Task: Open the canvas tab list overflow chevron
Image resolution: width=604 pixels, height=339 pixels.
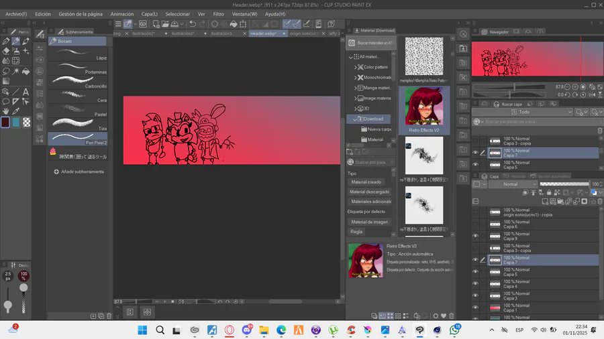Action: 342,33
